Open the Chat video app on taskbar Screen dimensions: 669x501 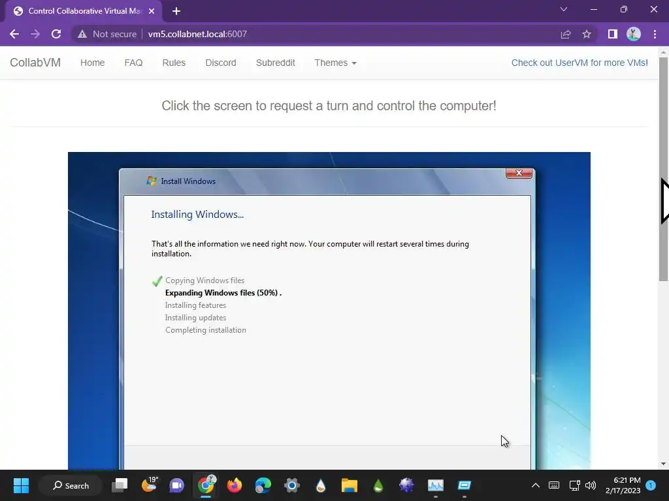tap(176, 485)
